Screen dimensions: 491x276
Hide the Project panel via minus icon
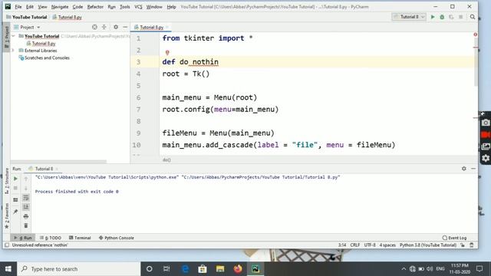pos(125,28)
